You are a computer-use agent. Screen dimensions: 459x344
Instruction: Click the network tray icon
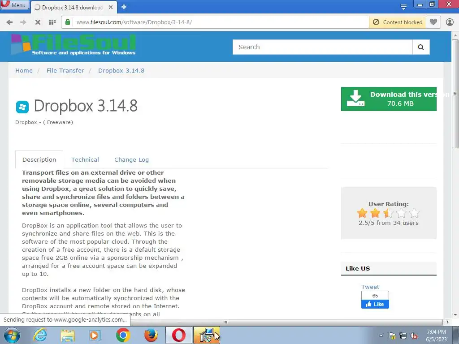point(403,335)
